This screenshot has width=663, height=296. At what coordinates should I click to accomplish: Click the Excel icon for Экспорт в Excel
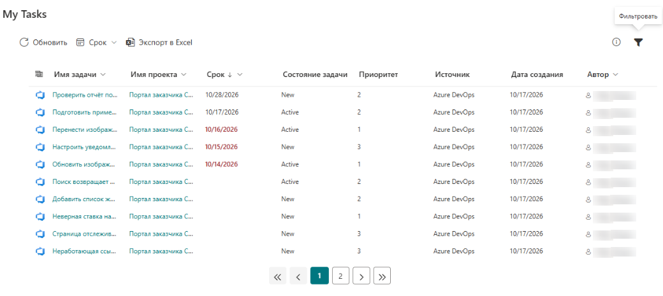click(130, 42)
